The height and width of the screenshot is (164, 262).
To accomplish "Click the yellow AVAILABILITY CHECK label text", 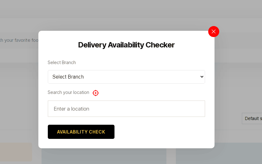I will coord(81,132).
